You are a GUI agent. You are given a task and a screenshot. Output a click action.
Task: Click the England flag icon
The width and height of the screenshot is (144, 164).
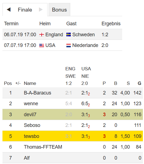pos(42,35)
